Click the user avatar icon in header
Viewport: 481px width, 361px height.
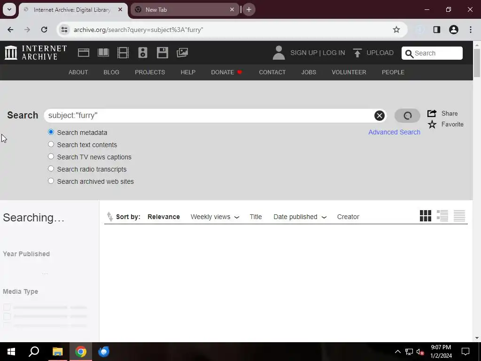point(279,53)
